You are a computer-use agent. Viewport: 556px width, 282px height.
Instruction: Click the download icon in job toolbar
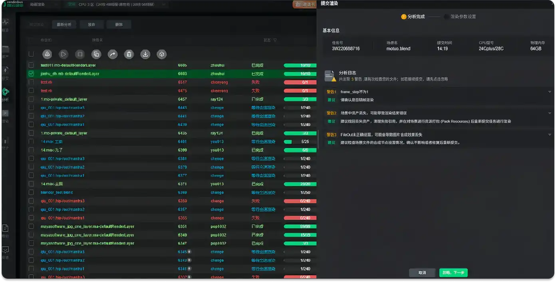145,55
